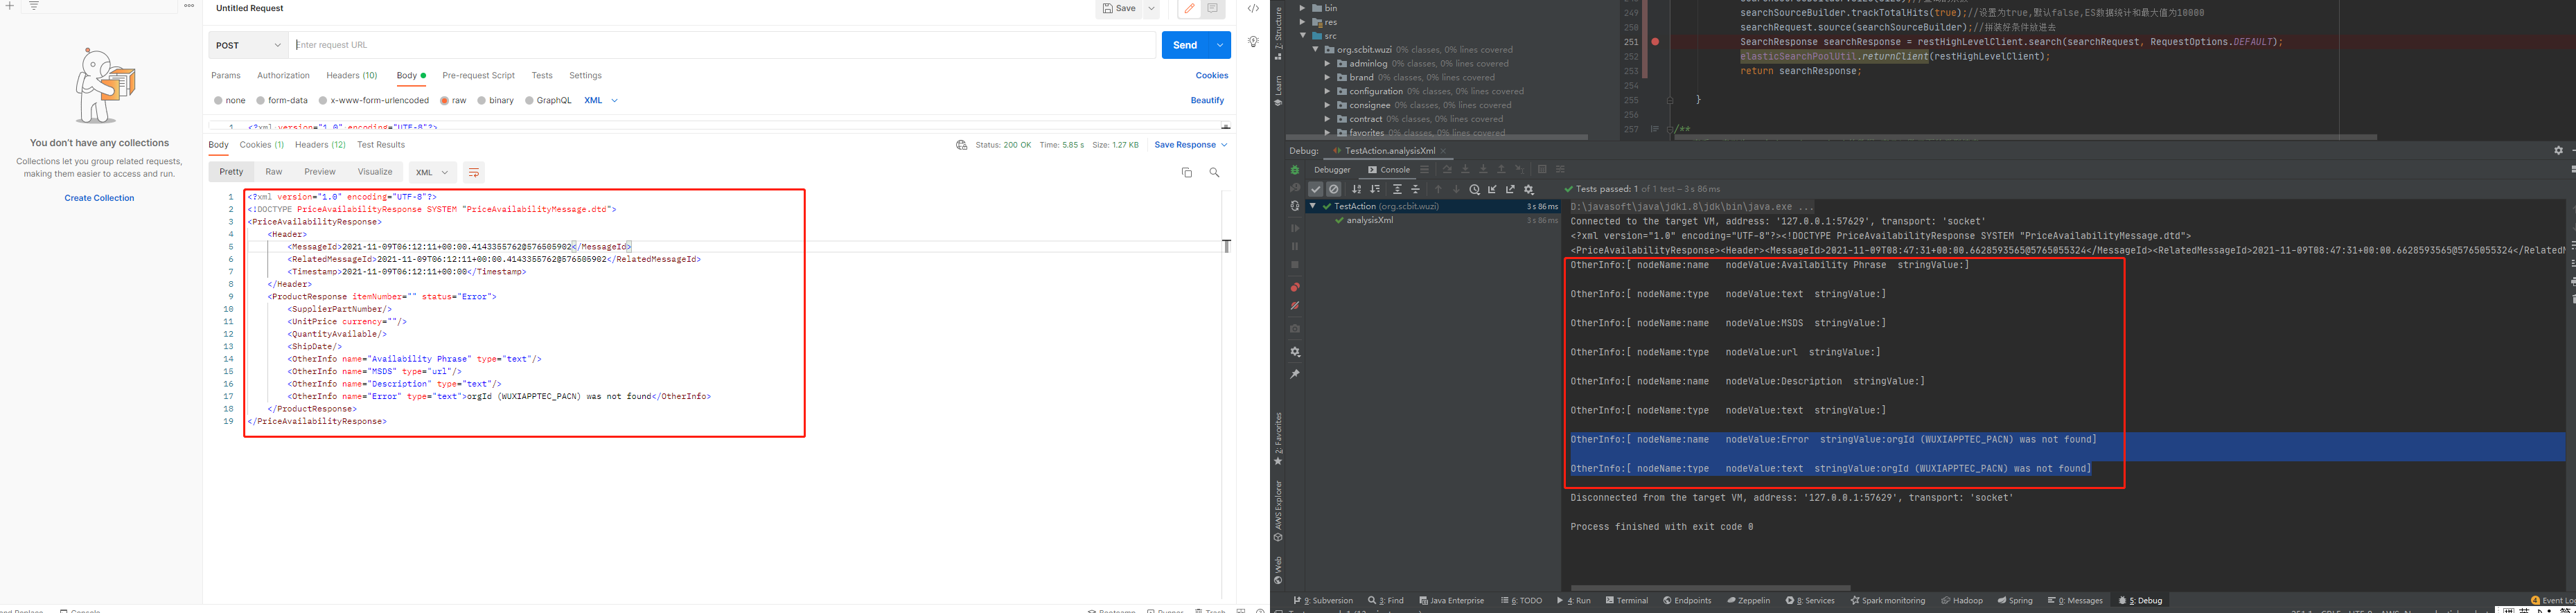This screenshot has width=2576, height=613.
Task: Collapse the TestAction test node
Action: 1313,206
